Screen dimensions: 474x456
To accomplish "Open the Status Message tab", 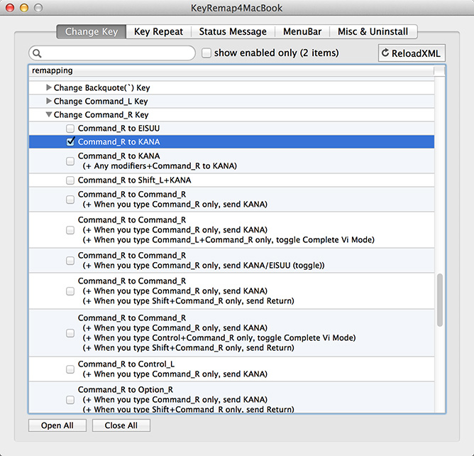I will pyautogui.click(x=233, y=31).
